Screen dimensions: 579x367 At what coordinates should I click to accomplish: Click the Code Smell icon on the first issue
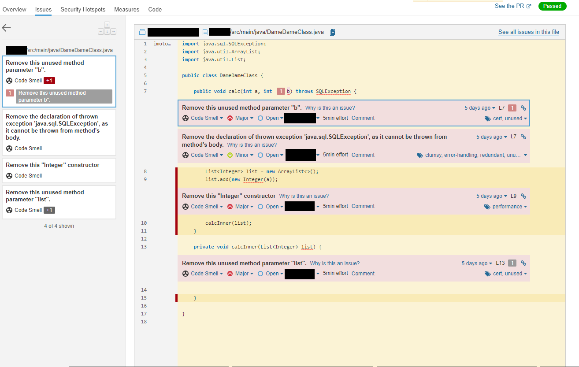[x=186, y=118]
